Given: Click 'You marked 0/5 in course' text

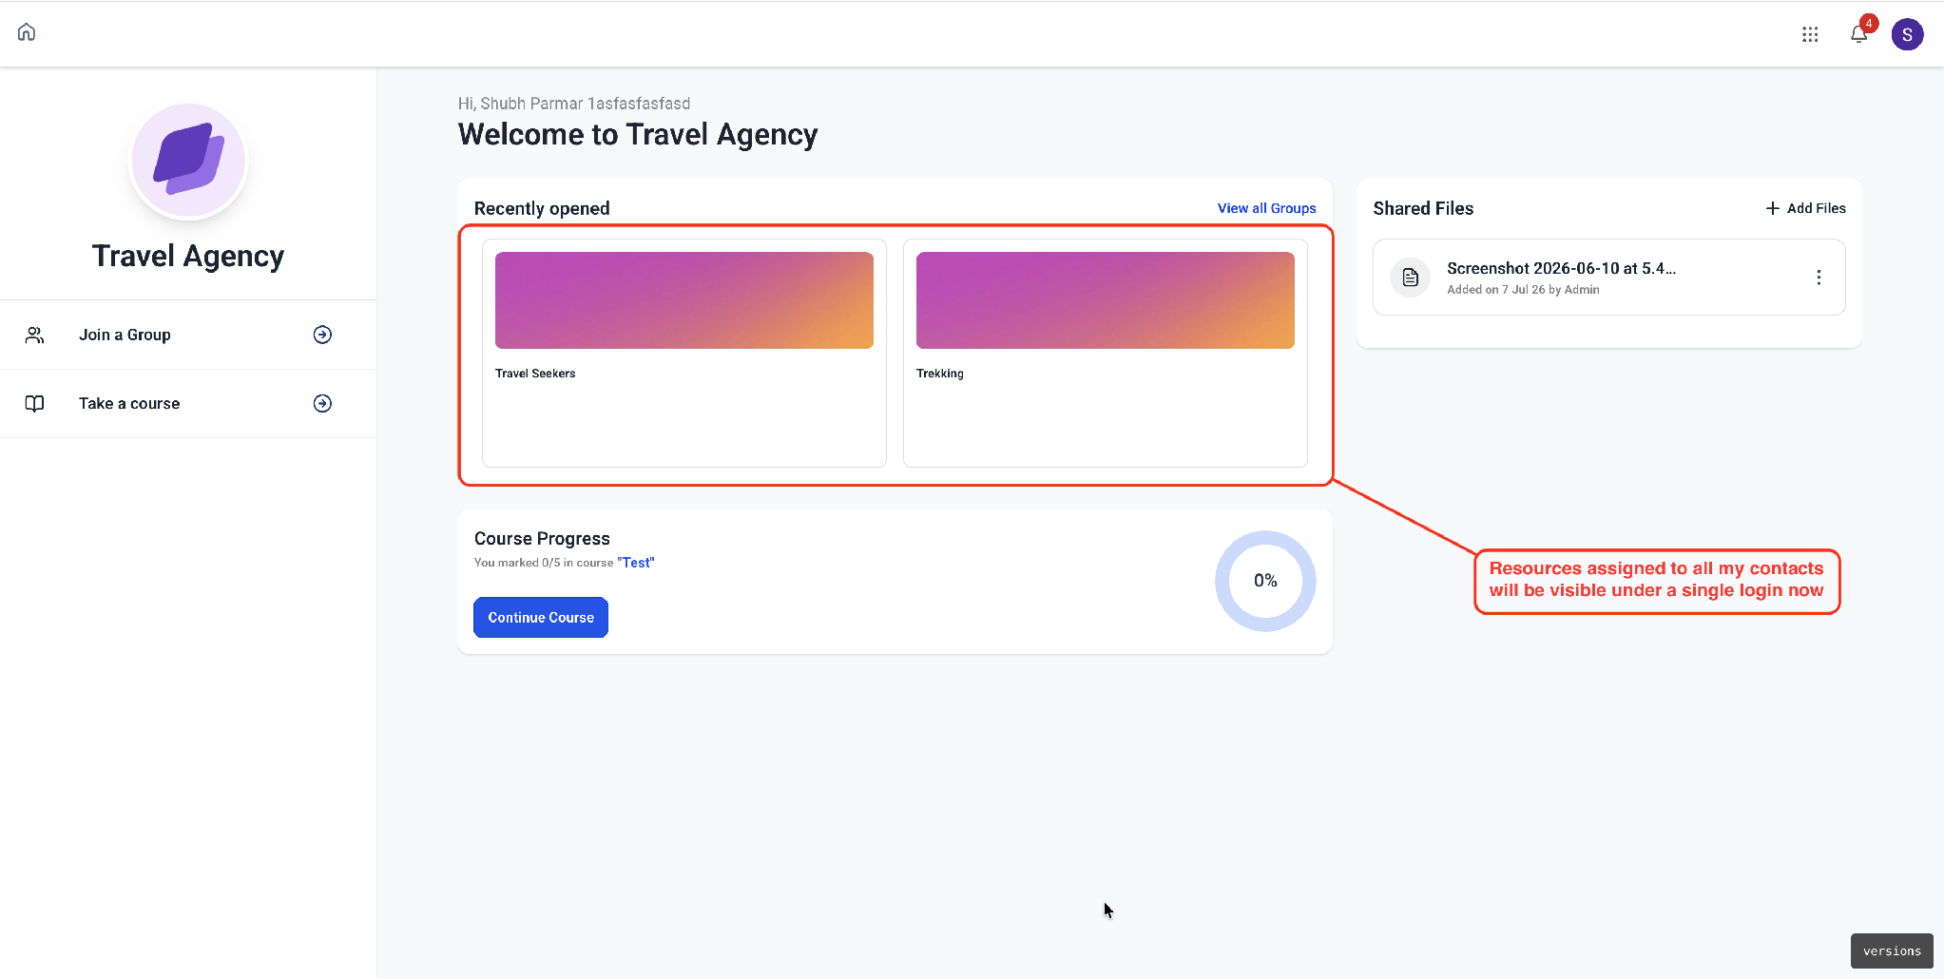Looking at the screenshot, I should point(544,563).
